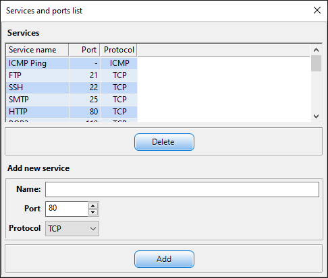
Task: Click port 80 cell in HTTP row
Action: point(84,112)
